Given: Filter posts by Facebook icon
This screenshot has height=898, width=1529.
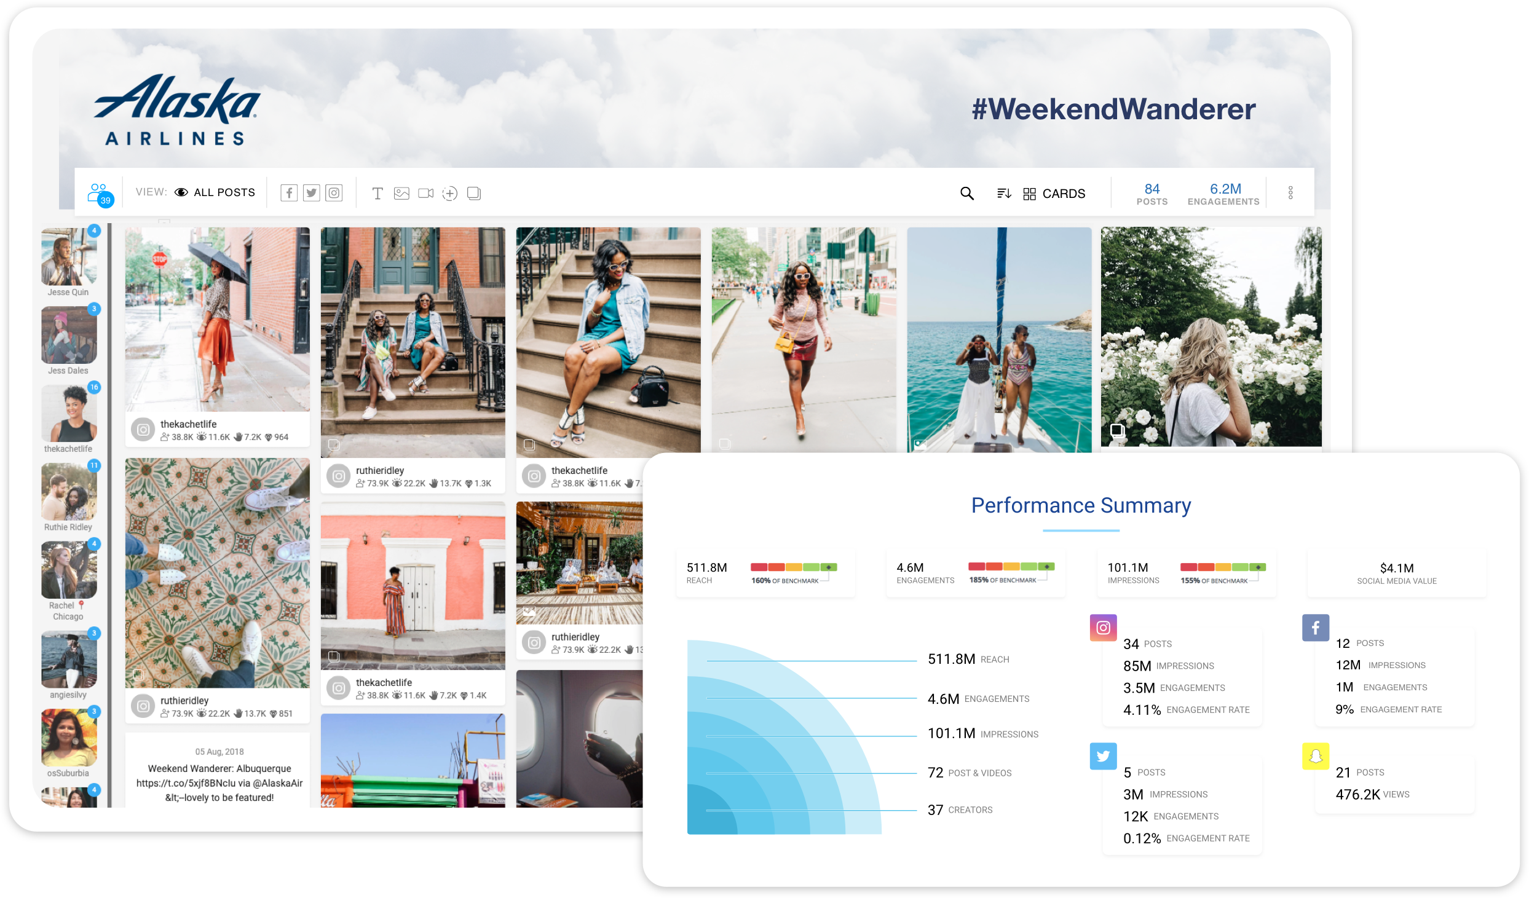Looking at the screenshot, I should coord(289,193).
